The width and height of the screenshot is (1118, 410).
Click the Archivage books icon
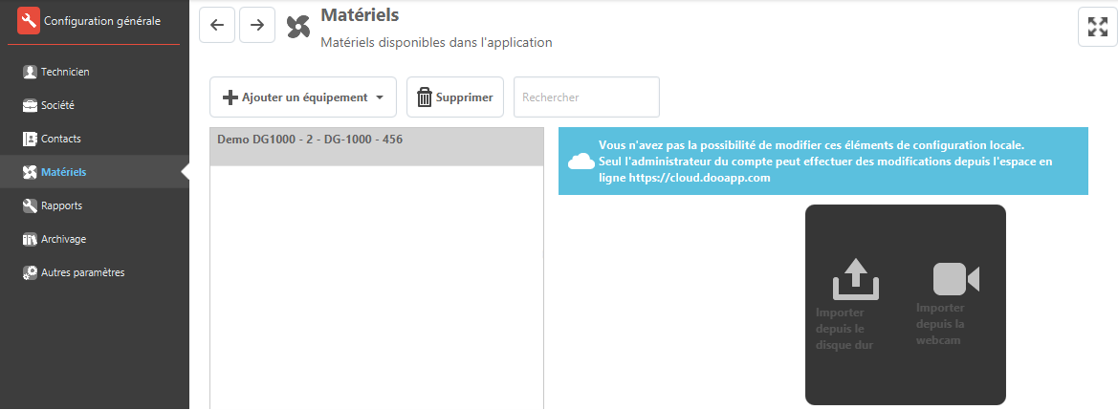(30, 240)
